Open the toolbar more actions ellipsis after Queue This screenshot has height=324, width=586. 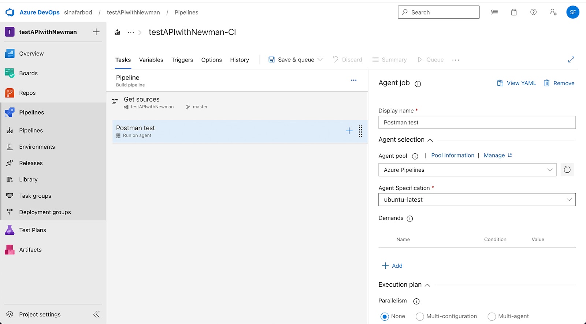click(456, 60)
